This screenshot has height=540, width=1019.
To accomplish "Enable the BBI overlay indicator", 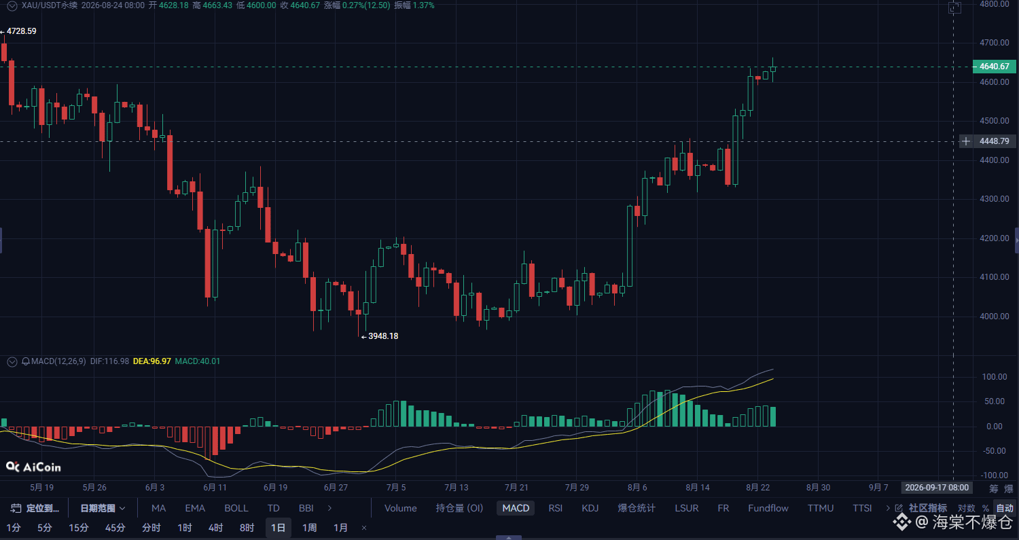I will (x=306, y=508).
